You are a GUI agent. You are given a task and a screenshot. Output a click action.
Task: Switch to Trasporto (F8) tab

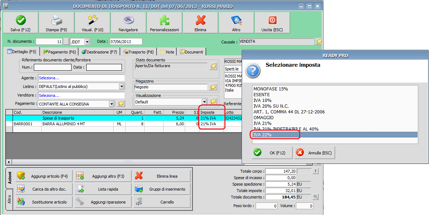click(138, 52)
